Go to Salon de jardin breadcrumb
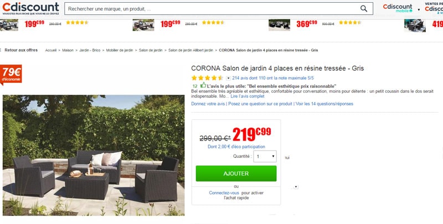The image size is (443, 224). tap(151, 50)
